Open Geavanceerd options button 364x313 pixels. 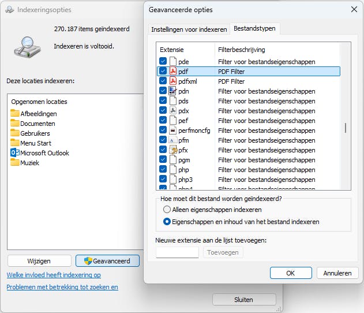107,261
